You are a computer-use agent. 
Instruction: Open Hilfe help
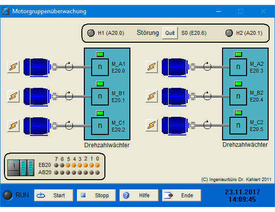pos(139,195)
